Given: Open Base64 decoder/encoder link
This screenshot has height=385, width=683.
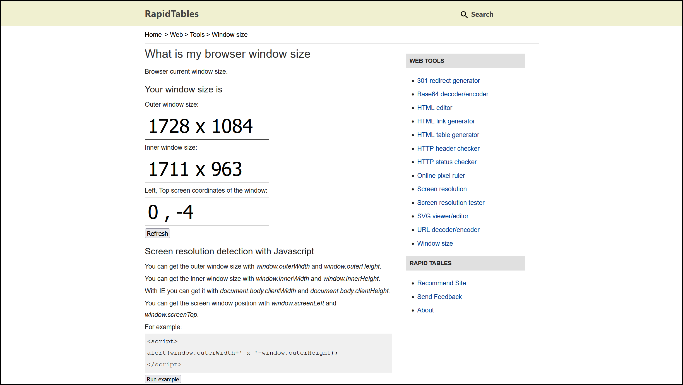Looking at the screenshot, I should click(453, 94).
